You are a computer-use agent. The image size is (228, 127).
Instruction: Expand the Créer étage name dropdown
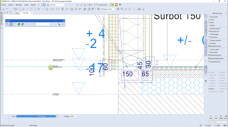coord(57,116)
